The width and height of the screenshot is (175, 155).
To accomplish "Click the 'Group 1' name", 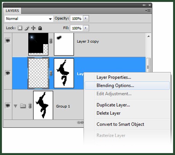I will 63,106.
